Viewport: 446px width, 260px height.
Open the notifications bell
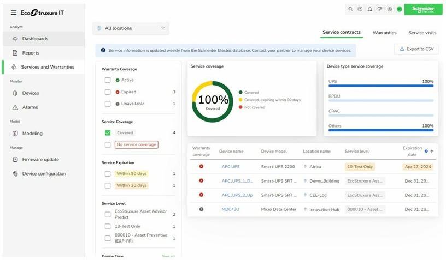pos(370,9)
